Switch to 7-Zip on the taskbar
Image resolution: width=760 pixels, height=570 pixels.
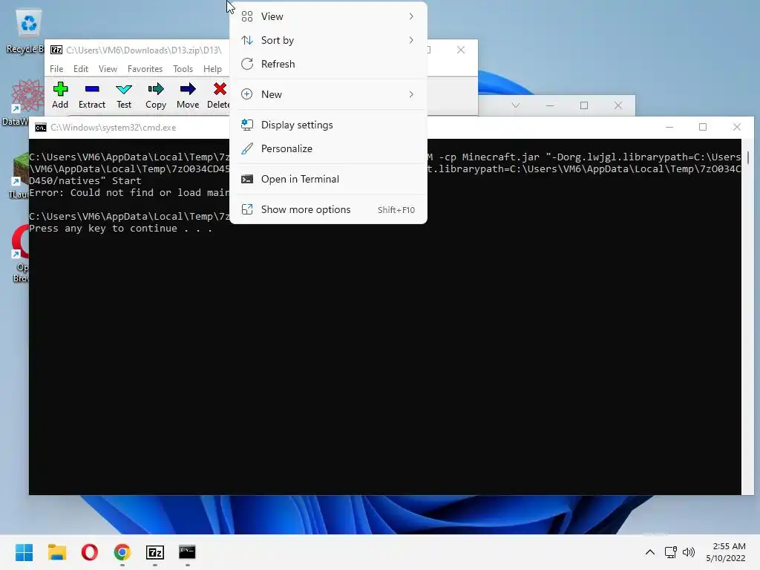click(x=155, y=552)
